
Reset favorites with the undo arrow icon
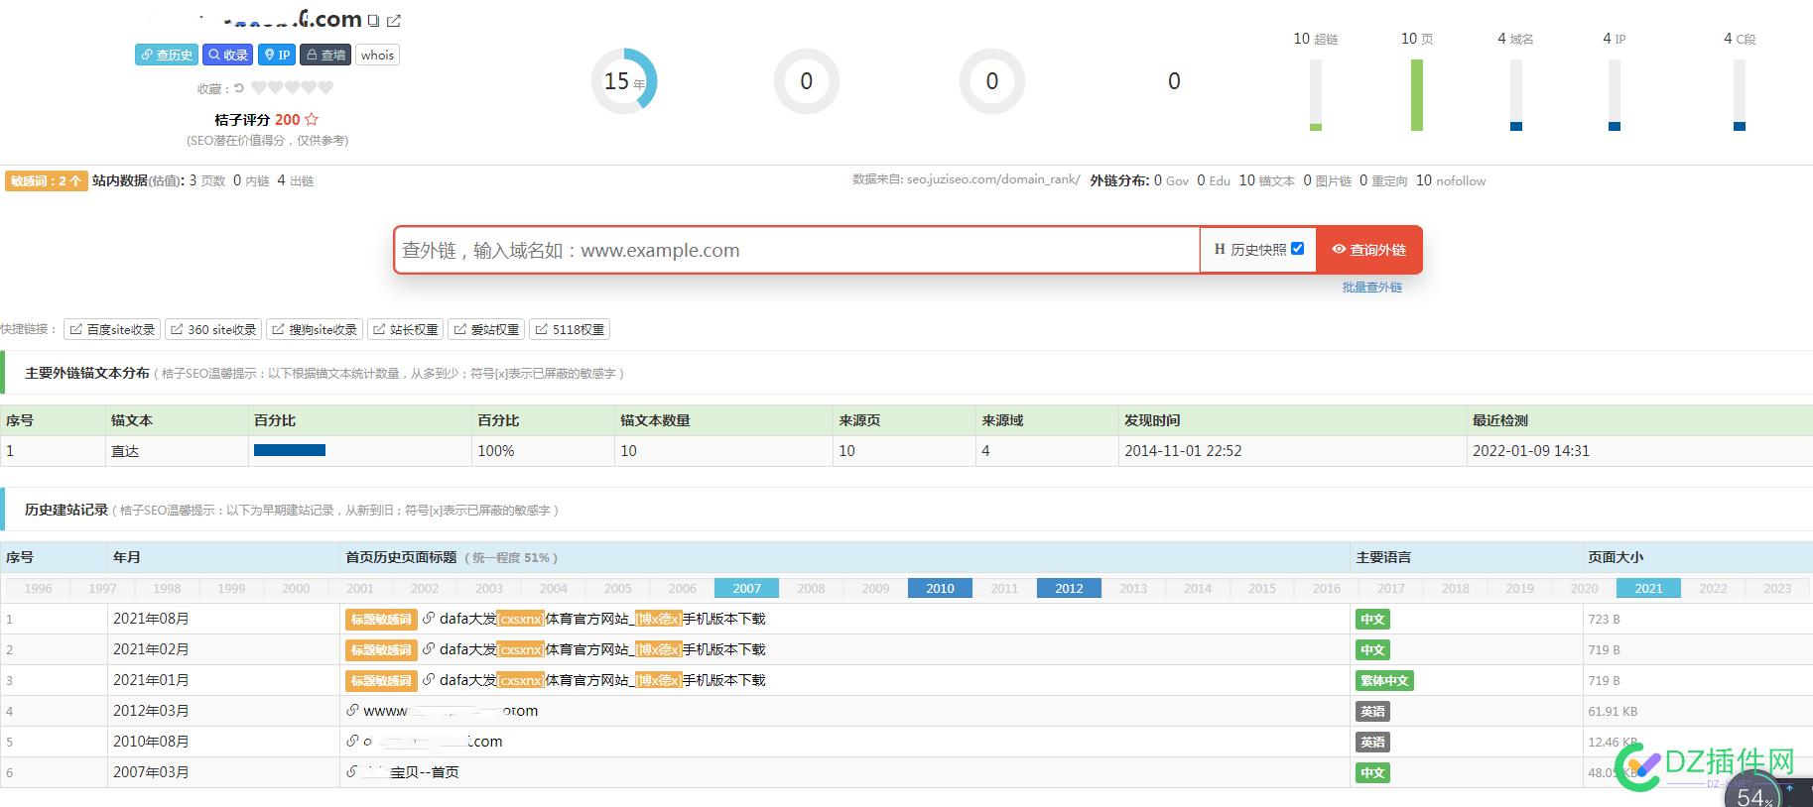pos(238,88)
